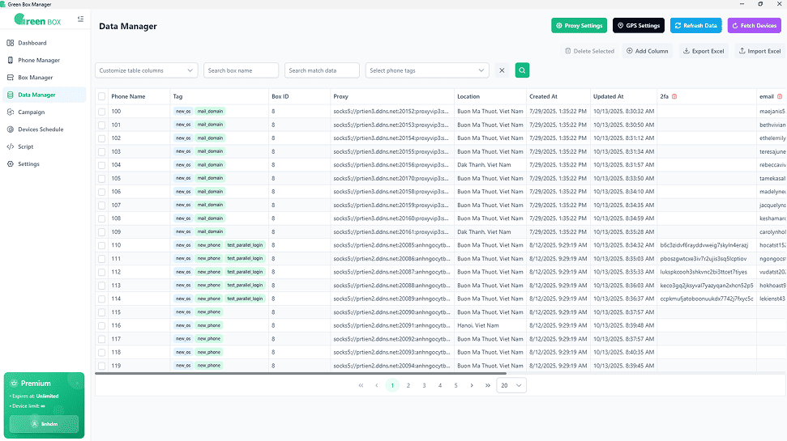
Task: Click the Proxy Settings button
Action: point(580,26)
